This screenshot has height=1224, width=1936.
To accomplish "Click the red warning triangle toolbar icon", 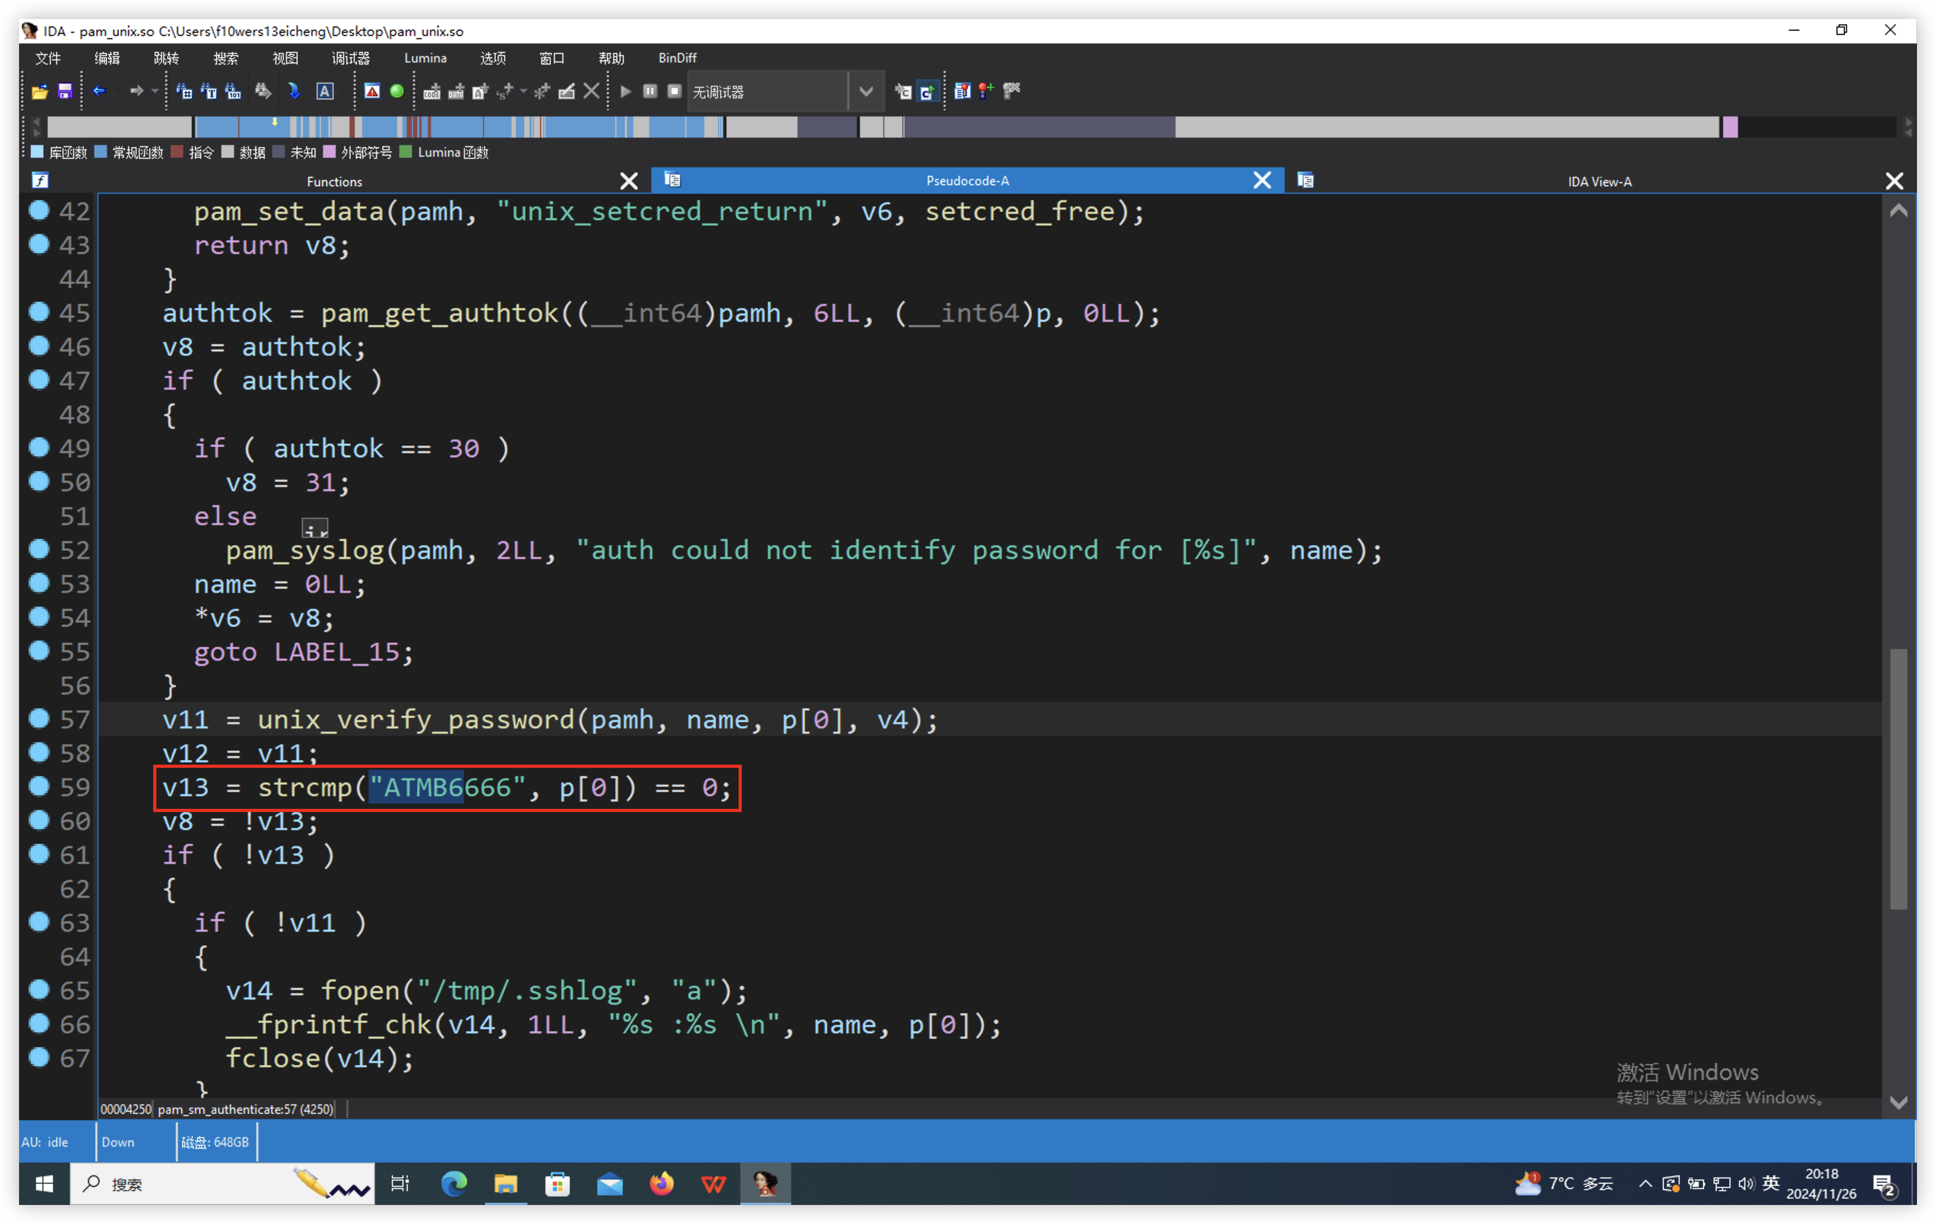I will [372, 92].
